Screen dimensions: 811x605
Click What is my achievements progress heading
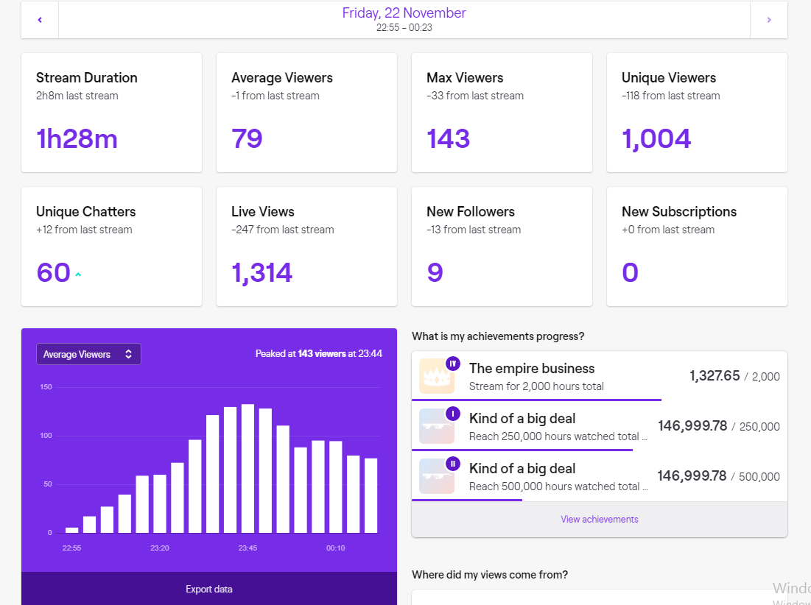pyautogui.click(x=498, y=336)
